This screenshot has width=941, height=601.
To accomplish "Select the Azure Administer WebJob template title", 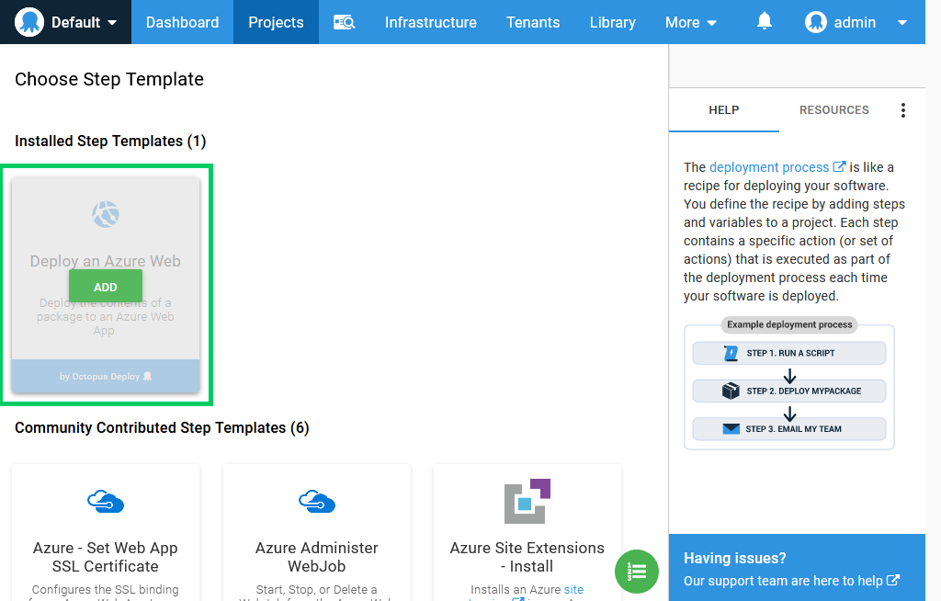I will click(x=317, y=557).
